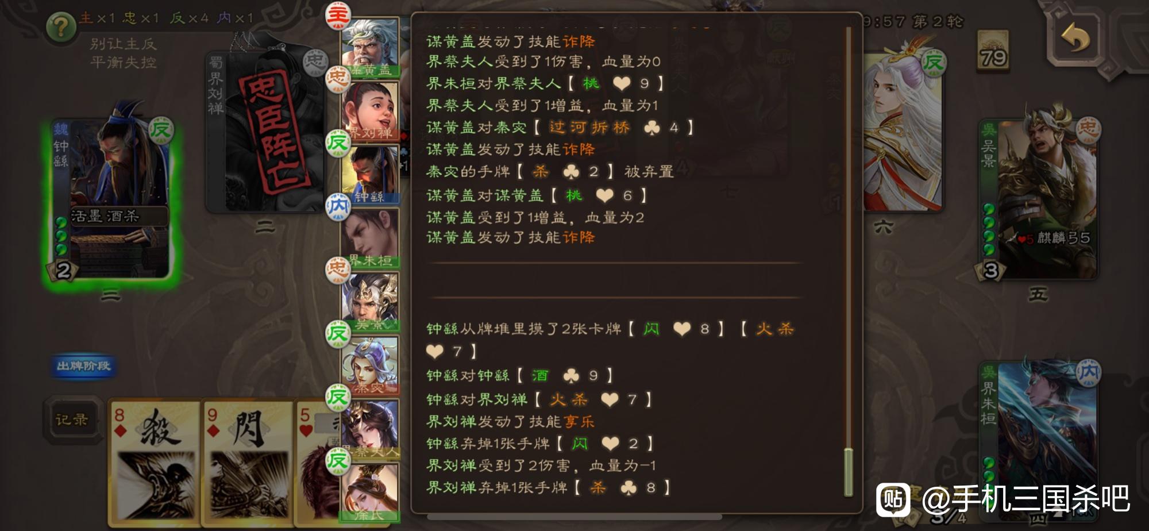Select the 8 of diamonds 杀 hand card
The width and height of the screenshot is (1149, 531).
pyautogui.click(x=155, y=463)
